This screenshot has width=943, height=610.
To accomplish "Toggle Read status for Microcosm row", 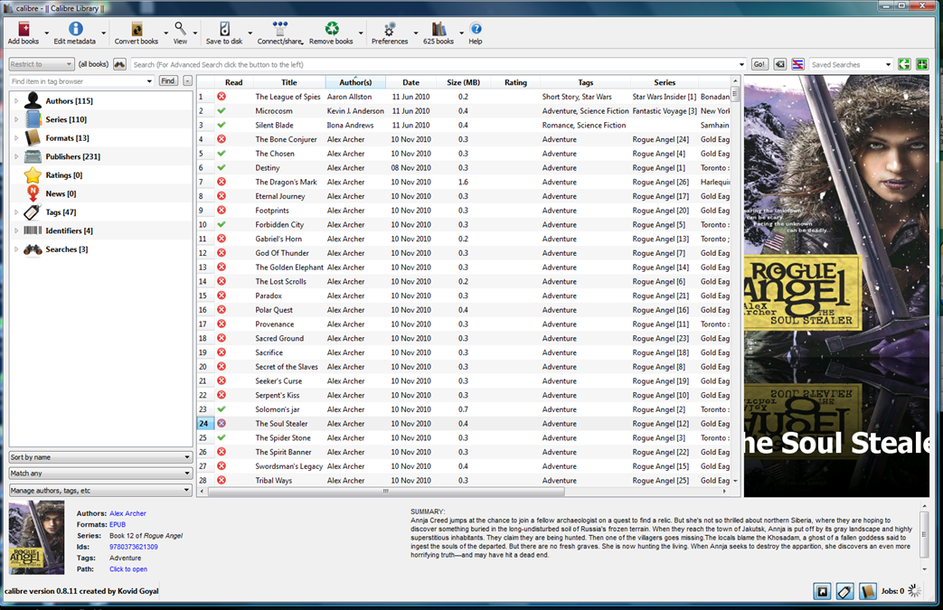I will point(222,111).
